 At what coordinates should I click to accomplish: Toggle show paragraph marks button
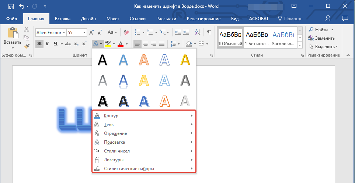tap(209, 32)
